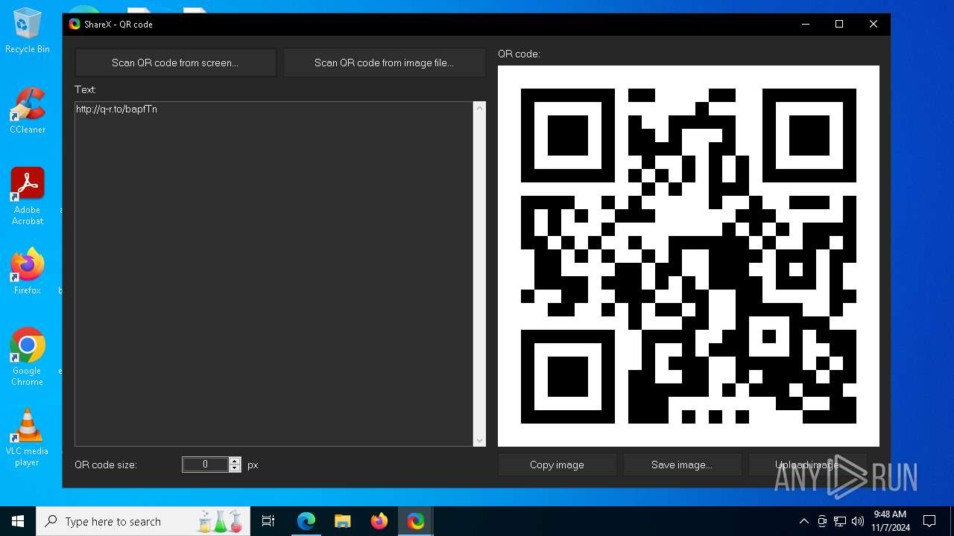Click Scan QR code from screen button
This screenshot has height=536, width=954.
pos(175,63)
